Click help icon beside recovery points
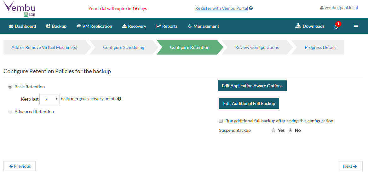Screen dimensions: 368x181 [x=119, y=99]
